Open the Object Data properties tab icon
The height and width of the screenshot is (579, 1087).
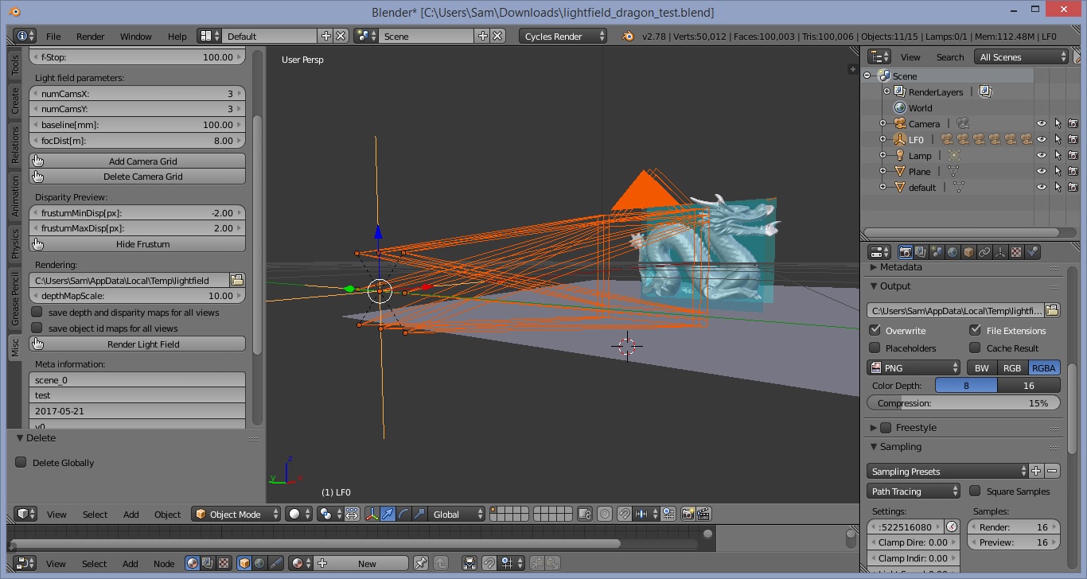1000,252
